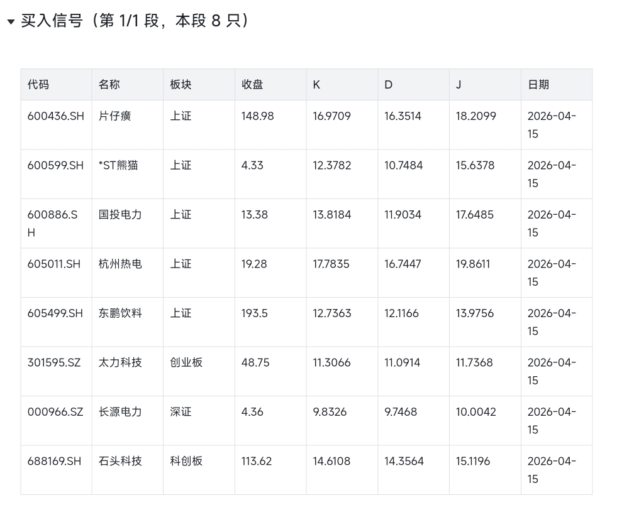The width and height of the screenshot is (639, 515).
Task: Select stock code 600436.SH cell
Action: 55,116
